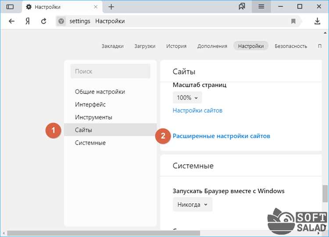Click the scroll up arrow

click(325, 33)
